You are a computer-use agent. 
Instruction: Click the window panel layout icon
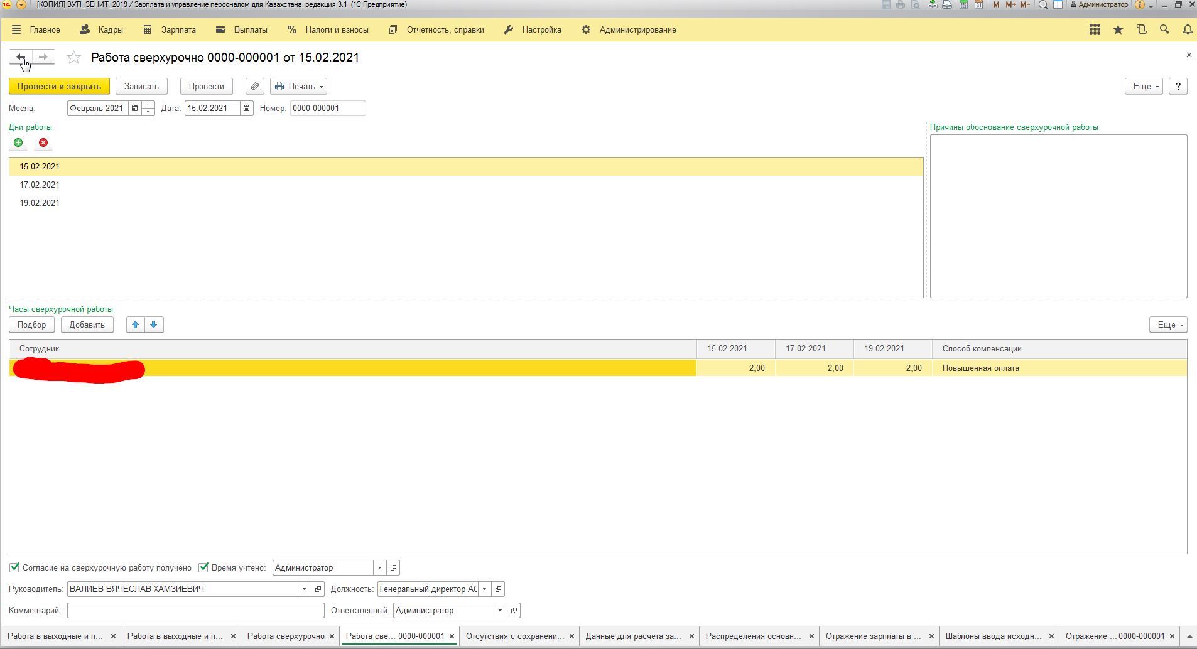(1058, 4)
